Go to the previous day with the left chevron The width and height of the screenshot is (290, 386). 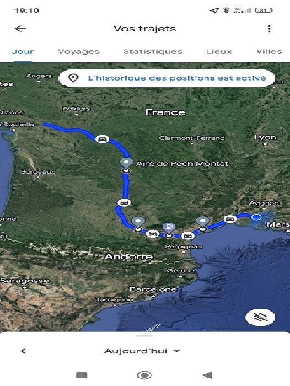pos(23,351)
